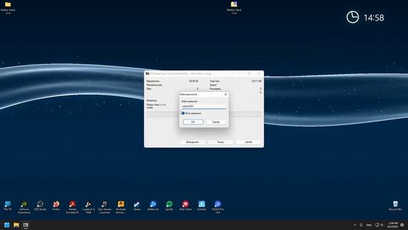Select the Riot Client desktop shortcut
This screenshot has width=408, height=230.
coord(186,206)
